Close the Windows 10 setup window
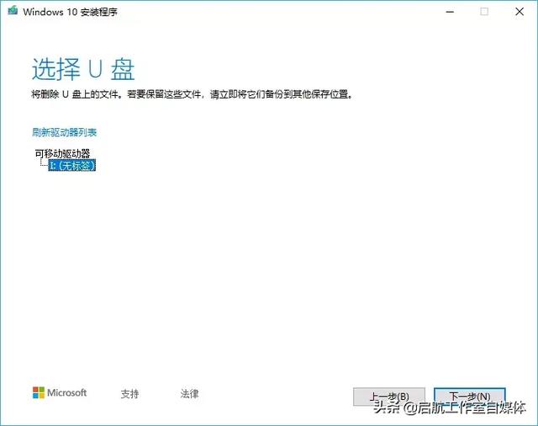This screenshot has width=538, height=426. point(520,12)
